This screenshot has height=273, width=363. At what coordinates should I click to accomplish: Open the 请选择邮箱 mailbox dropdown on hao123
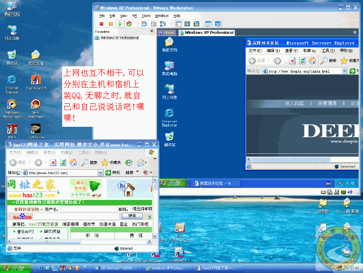[x=142, y=209]
